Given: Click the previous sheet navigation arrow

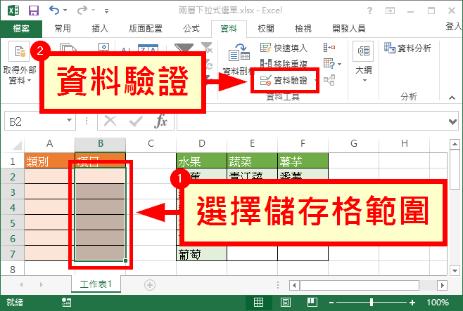Looking at the screenshot, I should [x=21, y=284].
